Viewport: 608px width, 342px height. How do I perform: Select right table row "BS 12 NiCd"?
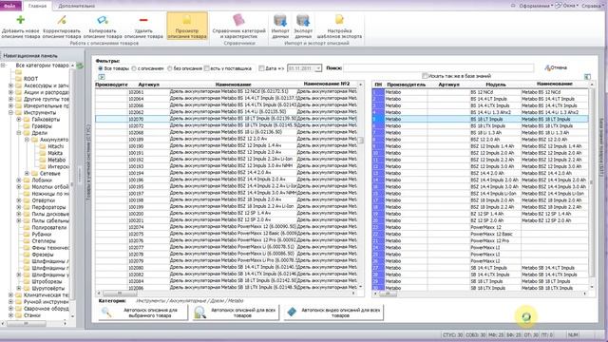pyautogui.click(x=481, y=92)
